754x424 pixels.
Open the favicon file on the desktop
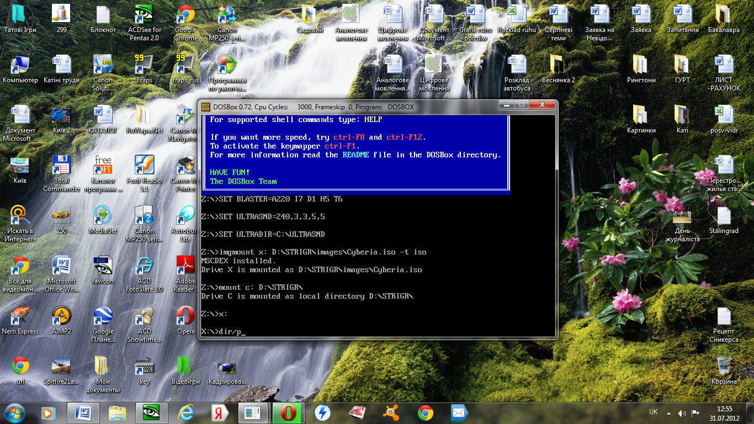click(103, 271)
